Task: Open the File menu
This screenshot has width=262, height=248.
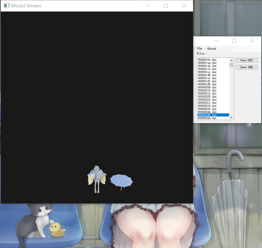Action: (x=199, y=49)
